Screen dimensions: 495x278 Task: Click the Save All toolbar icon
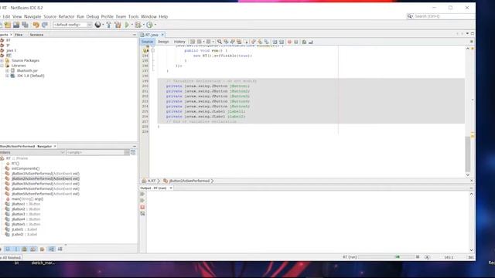click(x=25, y=25)
